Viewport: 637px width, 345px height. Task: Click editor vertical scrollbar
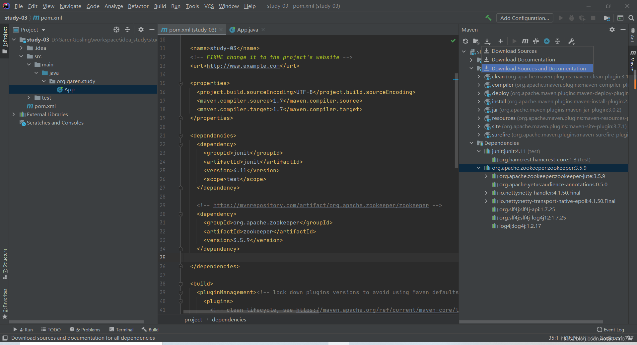click(x=457, y=121)
